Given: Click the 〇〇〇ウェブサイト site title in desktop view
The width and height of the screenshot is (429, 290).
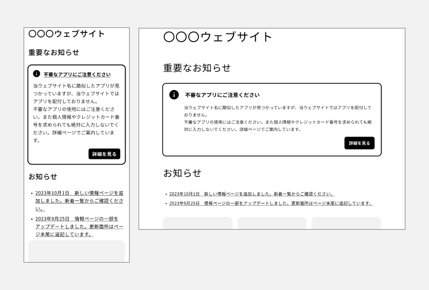Looking at the screenshot, I should pyautogui.click(x=218, y=37).
